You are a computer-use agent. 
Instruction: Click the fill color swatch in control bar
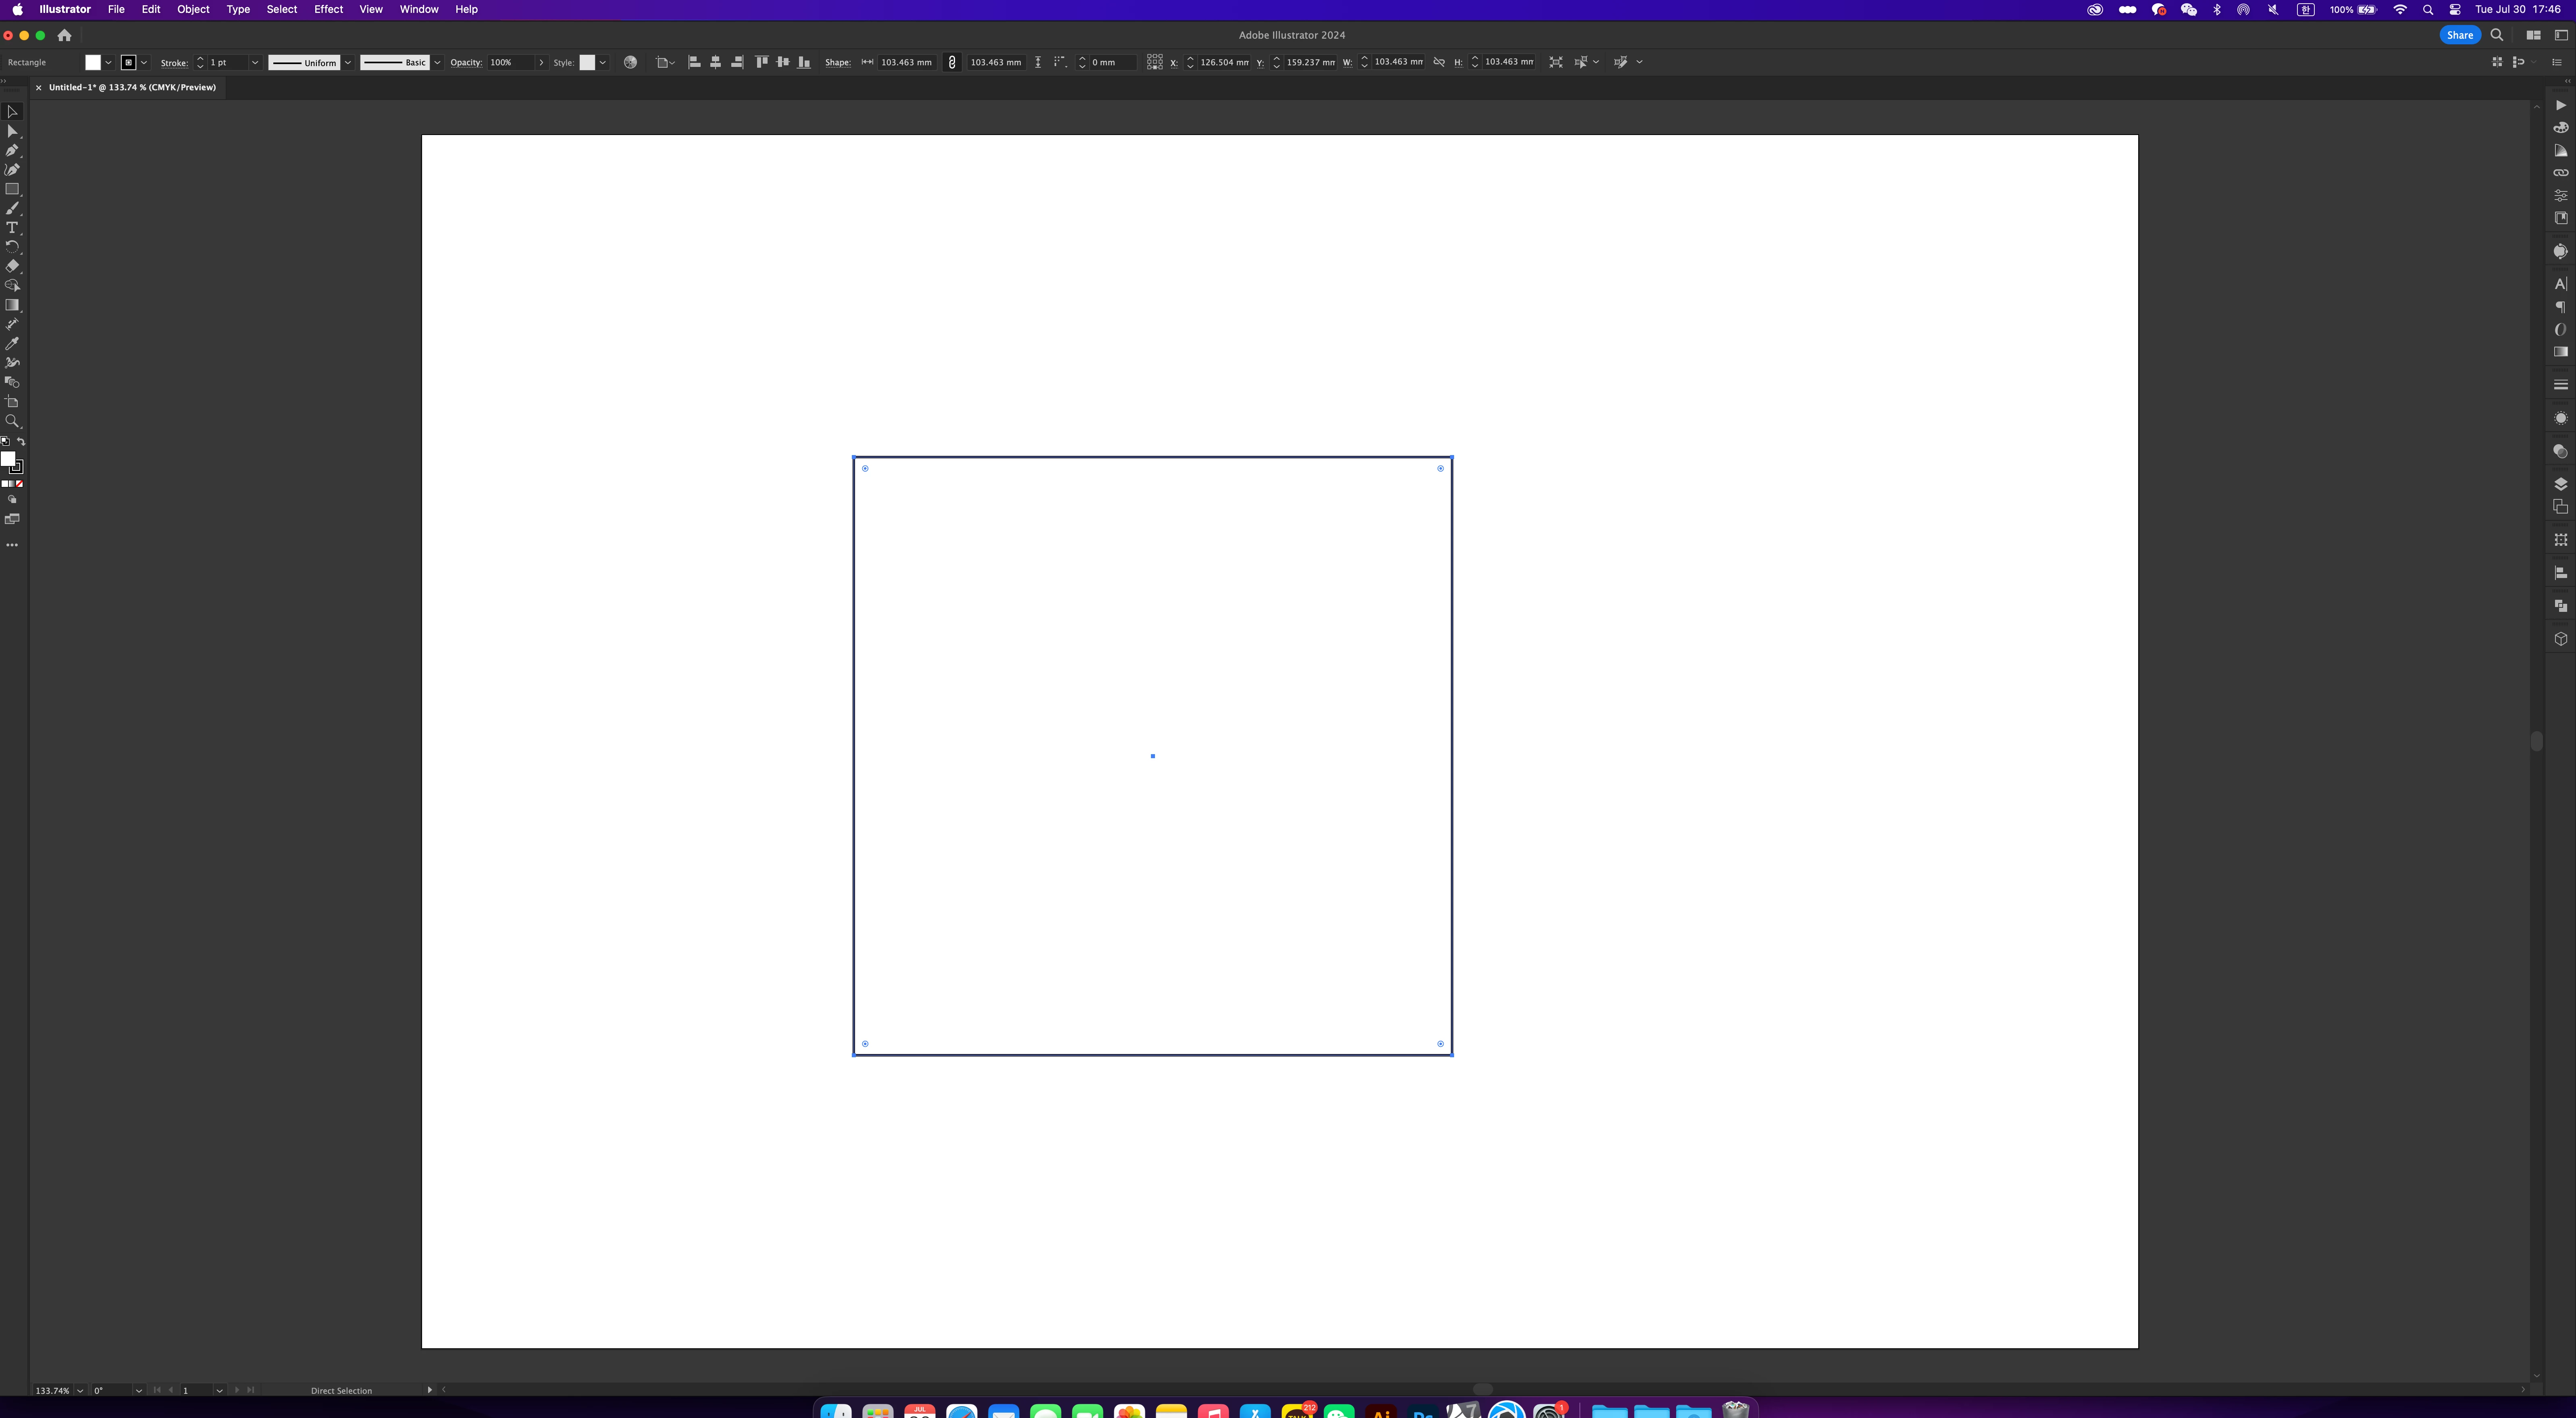coord(93,62)
